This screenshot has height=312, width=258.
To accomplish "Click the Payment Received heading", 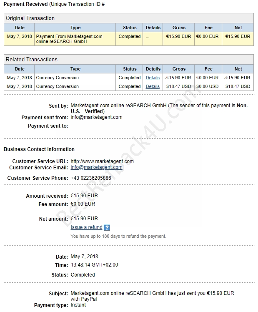I will click(26, 4).
